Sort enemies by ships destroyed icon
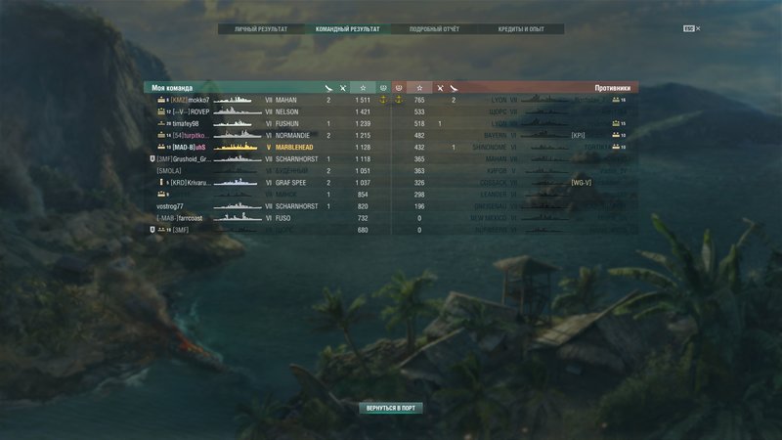The width and height of the screenshot is (782, 440). [x=440, y=88]
